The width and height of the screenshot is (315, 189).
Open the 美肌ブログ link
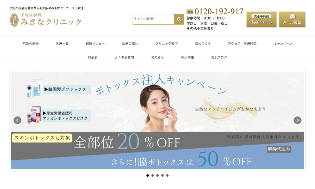coord(219,57)
